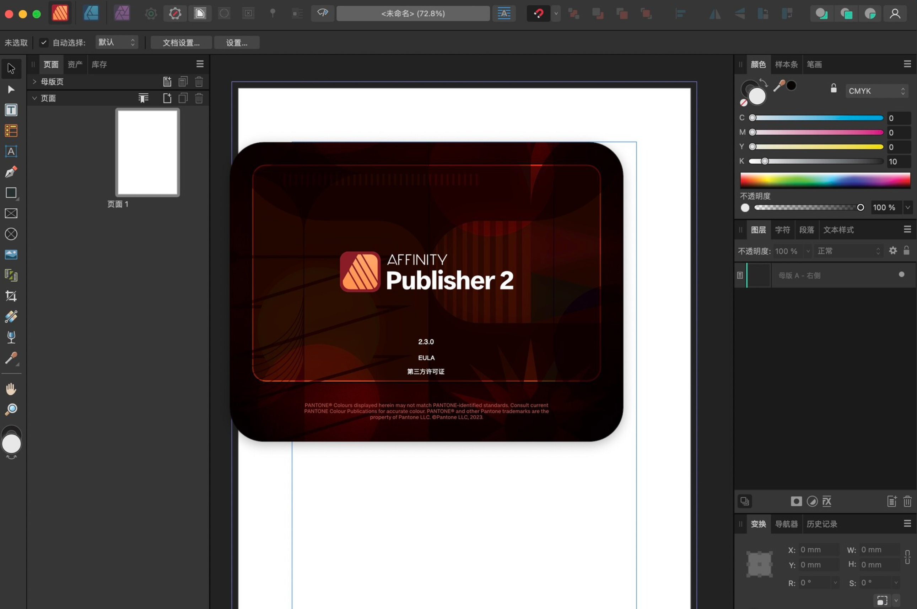
Task: Open the 默认 auto-select dropdown
Action: click(x=117, y=42)
